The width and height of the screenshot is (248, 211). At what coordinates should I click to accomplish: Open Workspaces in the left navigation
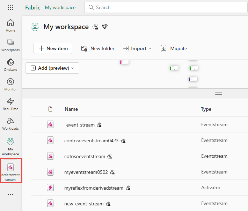click(x=10, y=46)
